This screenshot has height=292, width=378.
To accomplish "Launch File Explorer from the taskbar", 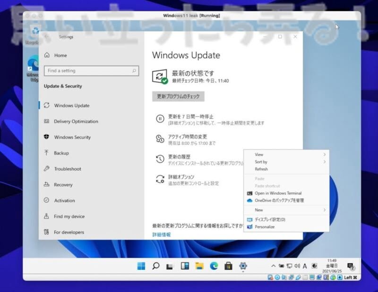I will [199, 266].
